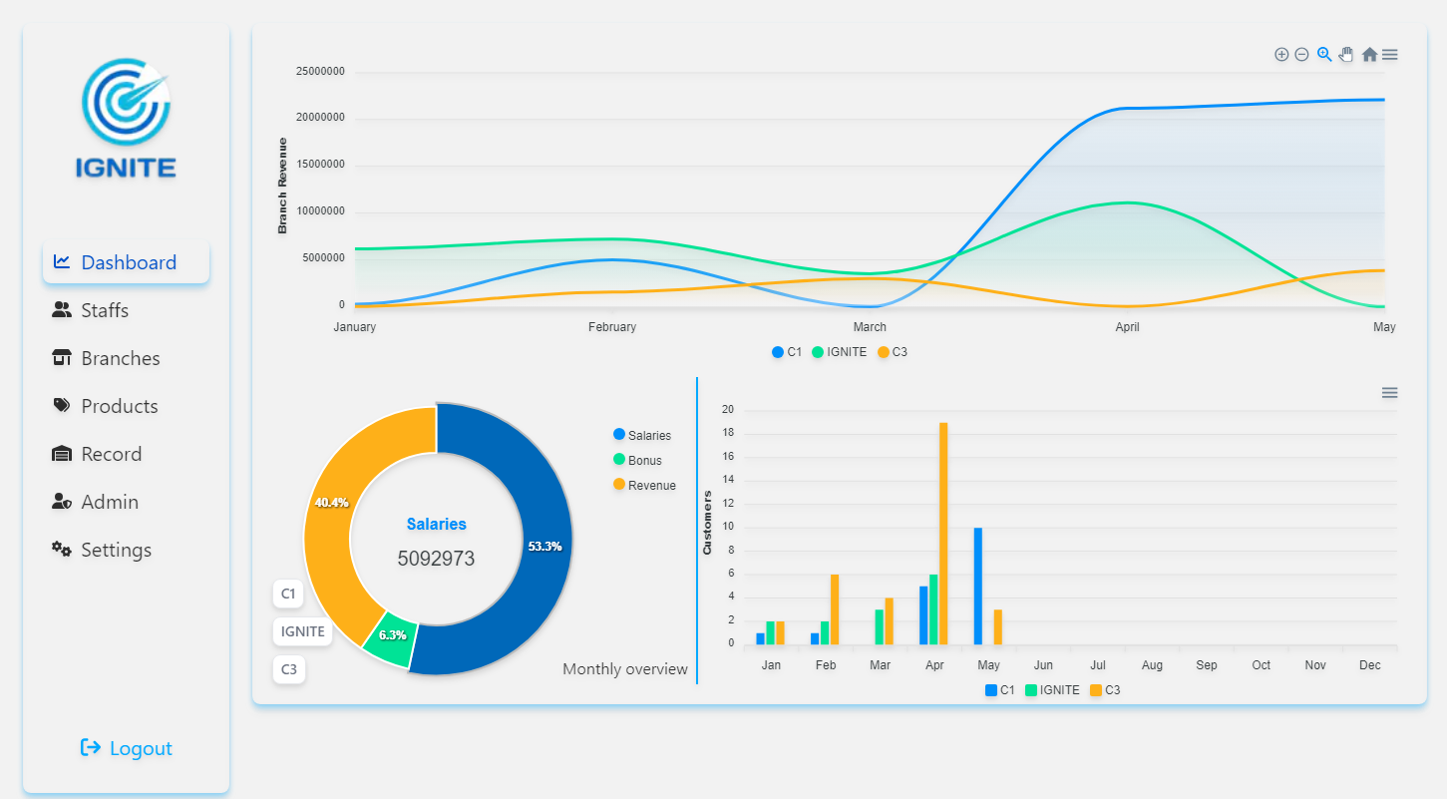Screen dimensions: 1447x799
Task: Select the C3 branch button beside donut
Action: click(x=289, y=669)
